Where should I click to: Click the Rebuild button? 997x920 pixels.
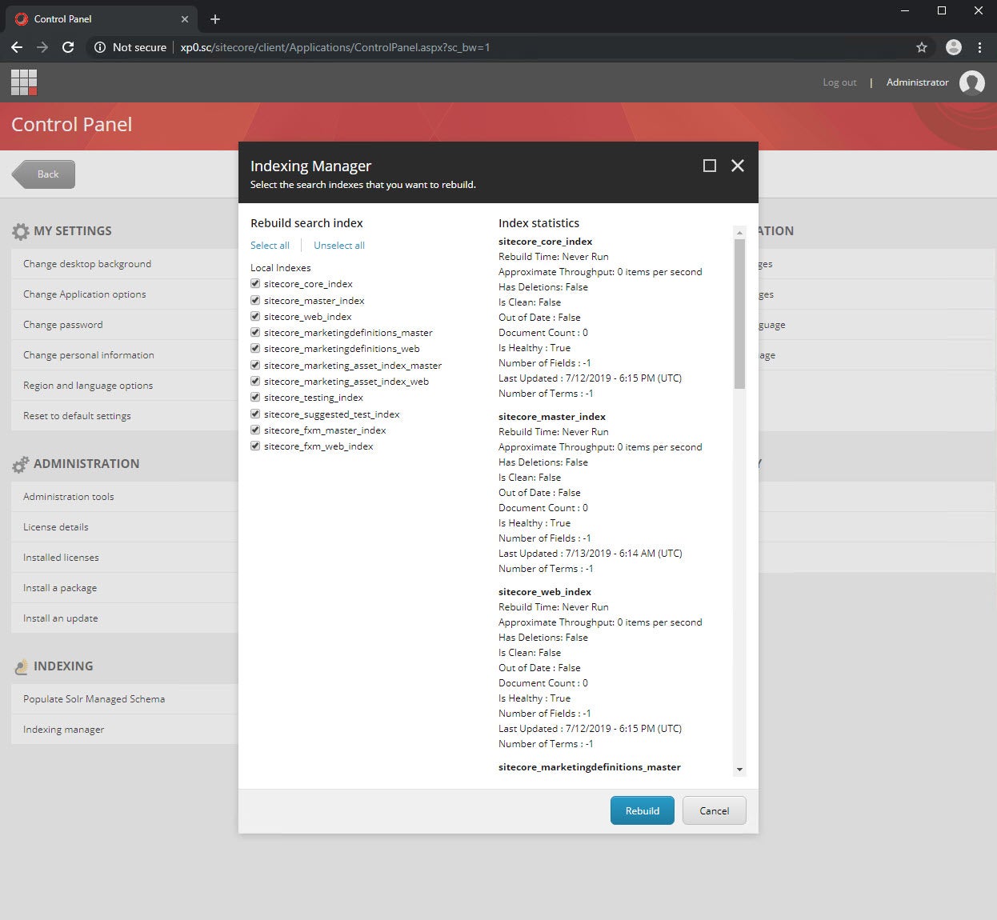tap(642, 810)
